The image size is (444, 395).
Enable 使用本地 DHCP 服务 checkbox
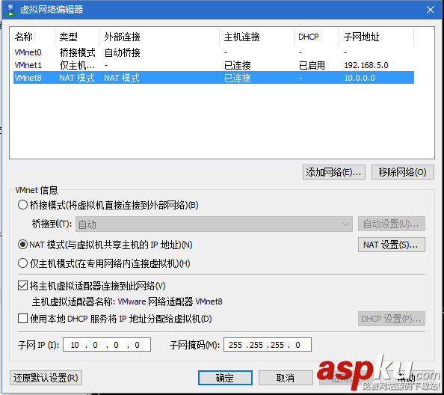[22, 319]
